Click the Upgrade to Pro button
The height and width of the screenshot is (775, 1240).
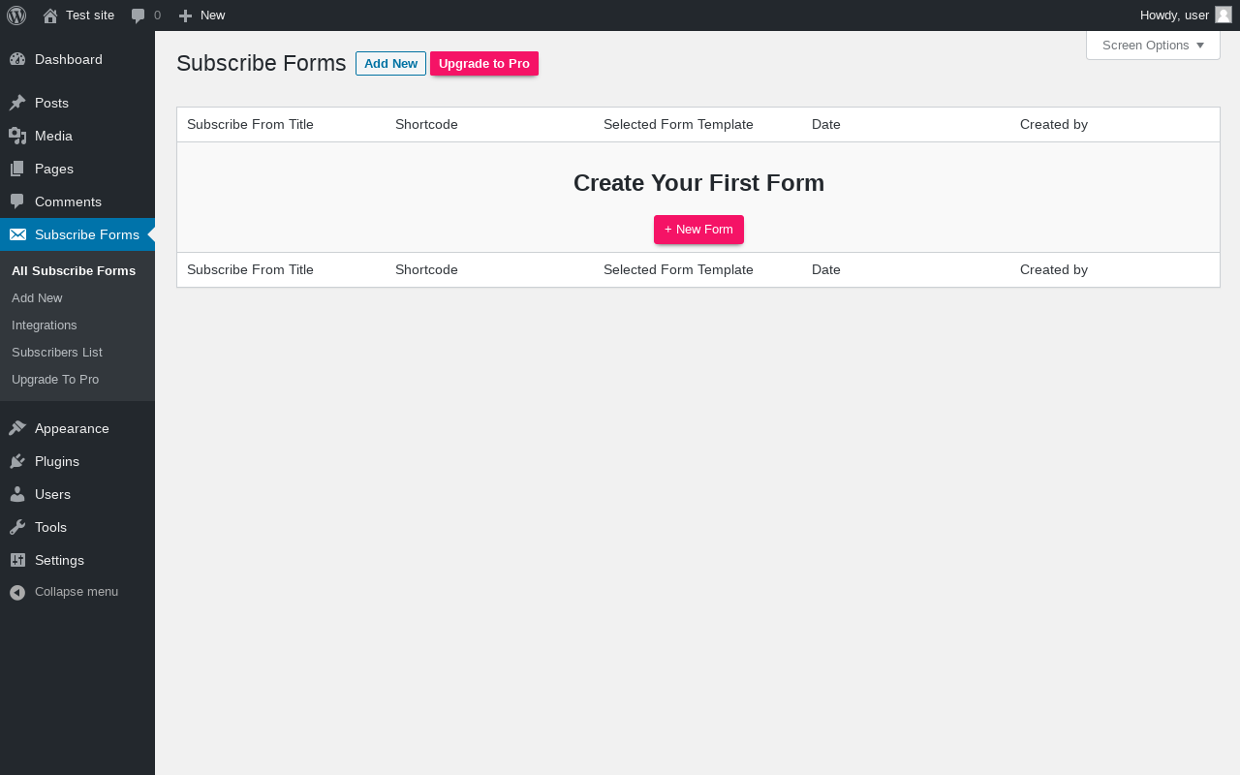[x=484, y=64]
